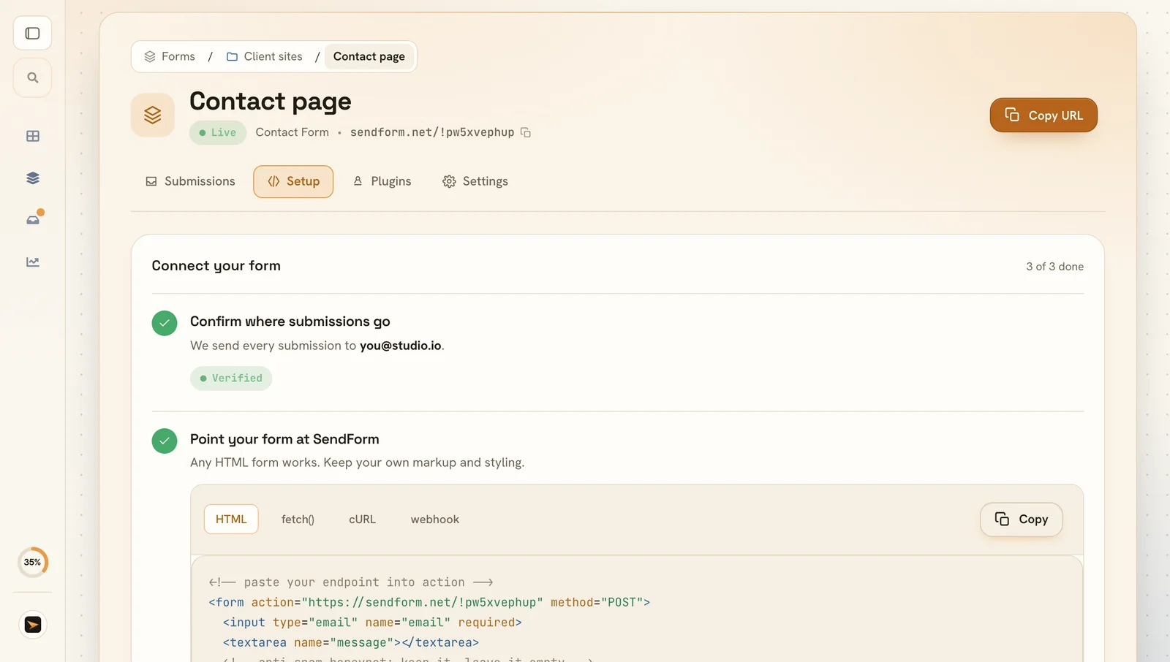Switch to the webhook code tab

tap(435, 520)
